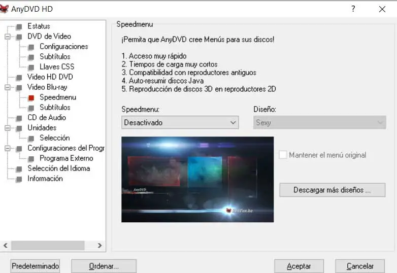Click the square icon beside Llaves CSS
397x273 pixels.
[31, 67]
